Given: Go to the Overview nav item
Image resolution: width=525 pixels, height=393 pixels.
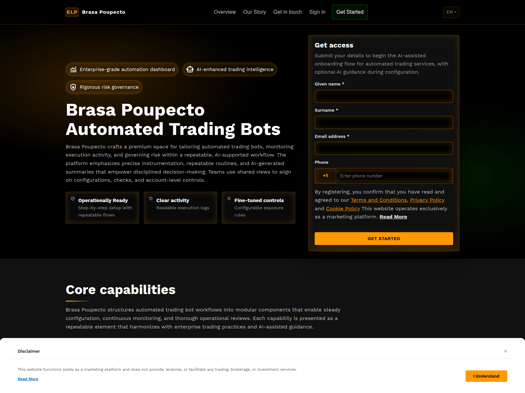Looking at the screenshot, I should [x=225, y=12].
